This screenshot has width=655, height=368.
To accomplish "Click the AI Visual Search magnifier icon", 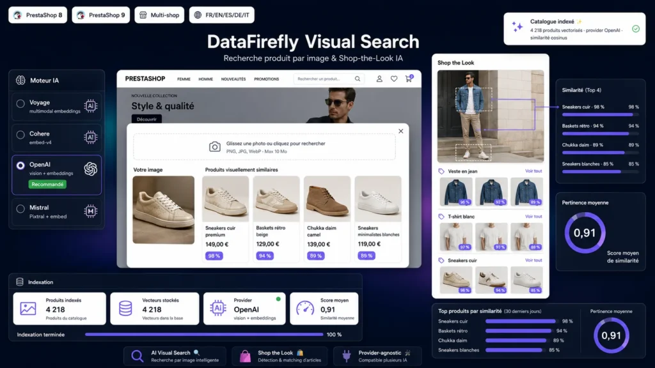I will point(137,356).
